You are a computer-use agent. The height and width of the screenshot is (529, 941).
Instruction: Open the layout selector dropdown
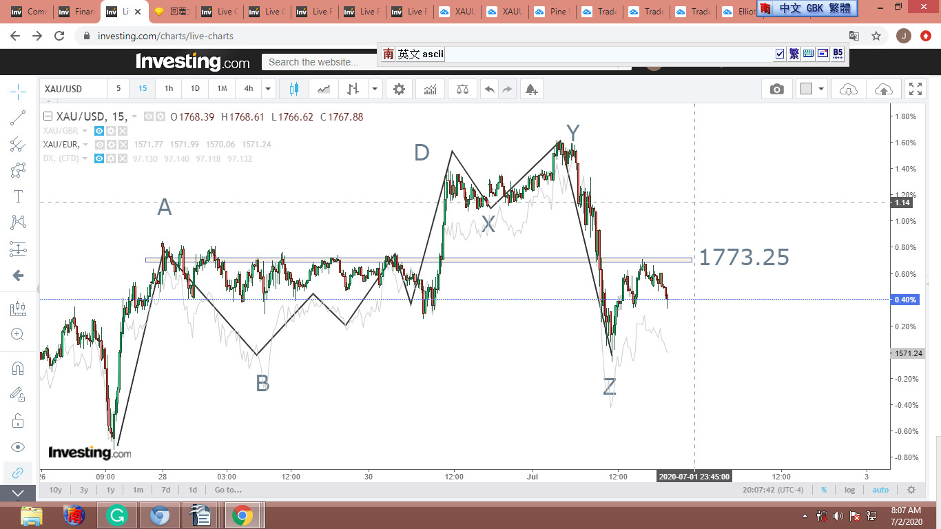point(812,89)
